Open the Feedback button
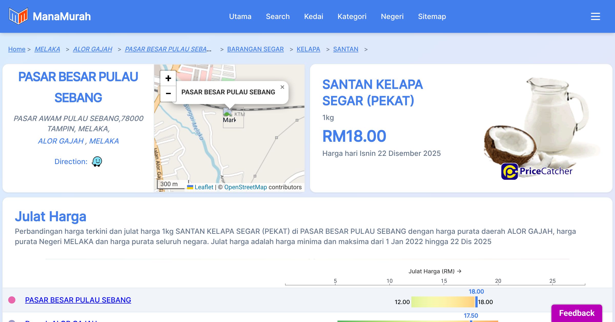This screenshot has height=322, width=615. [x=577, y=313]
